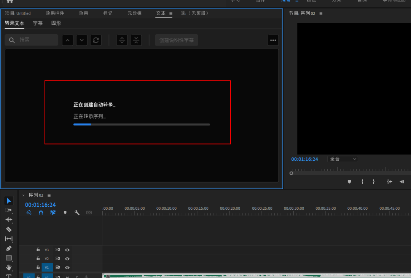Switch to the 元数据 tab

pos(134,13)
